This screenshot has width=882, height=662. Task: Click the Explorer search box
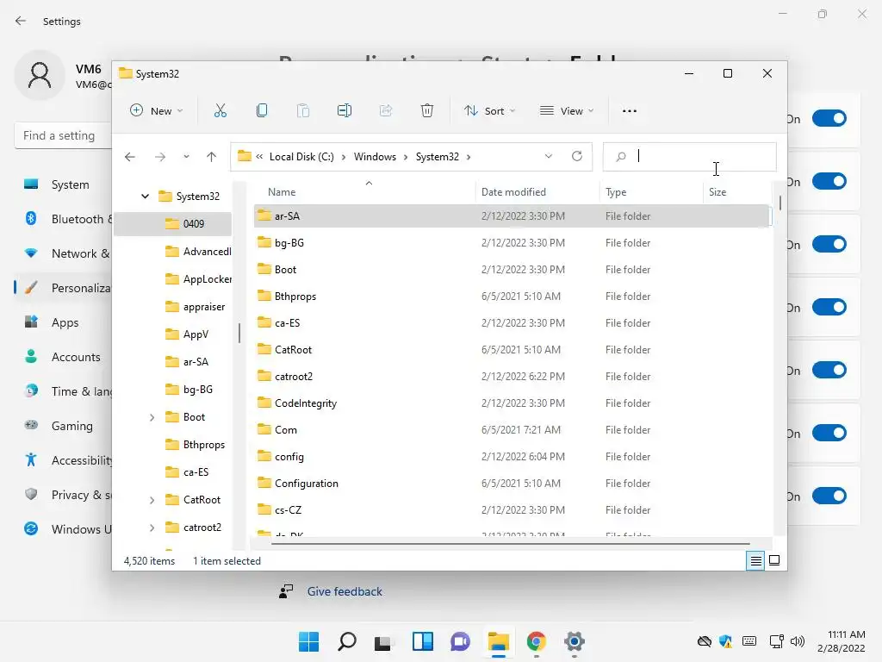tap(690, 157)
